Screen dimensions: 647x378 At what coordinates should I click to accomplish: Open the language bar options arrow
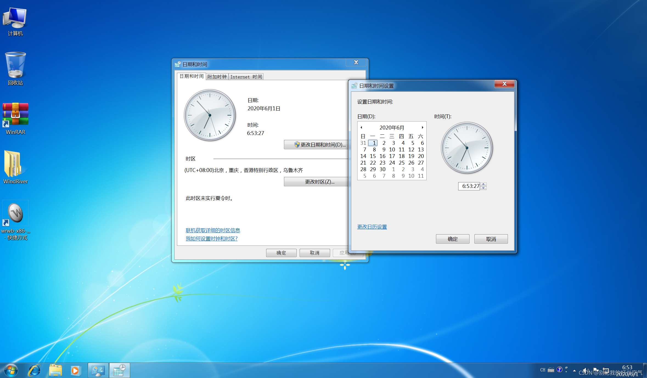point(566,372)
